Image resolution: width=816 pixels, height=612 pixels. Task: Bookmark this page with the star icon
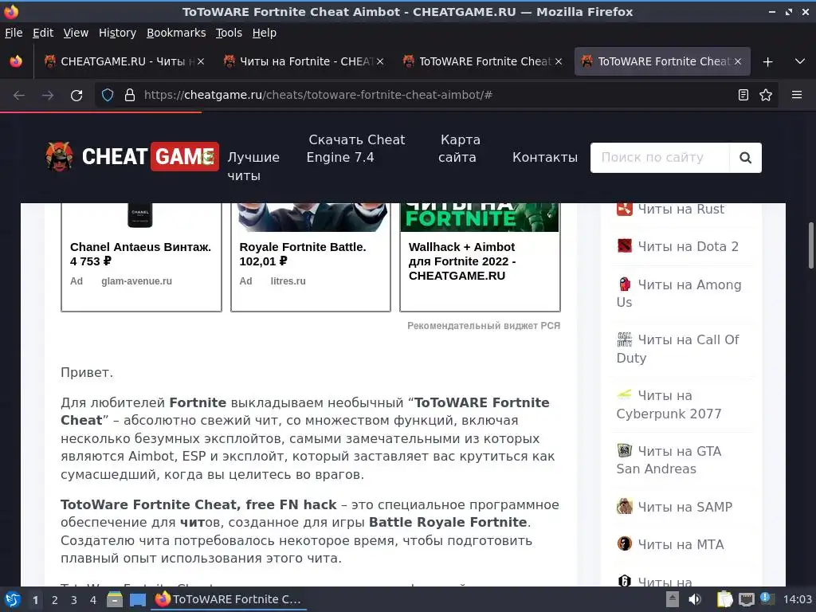[766, 95]
